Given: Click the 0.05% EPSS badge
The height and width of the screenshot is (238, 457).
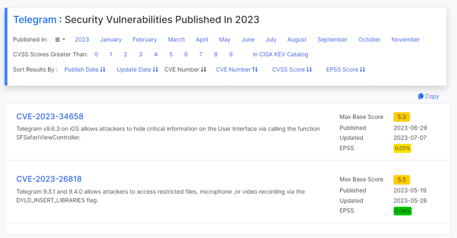Looking at the screenshot, I should [402, 148].
